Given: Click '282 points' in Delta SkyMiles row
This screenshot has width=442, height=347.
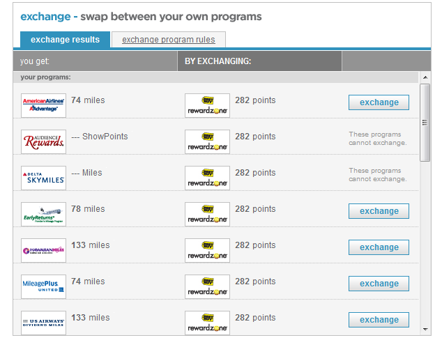Looking at the screenshot, I should [x=255, y=173].
